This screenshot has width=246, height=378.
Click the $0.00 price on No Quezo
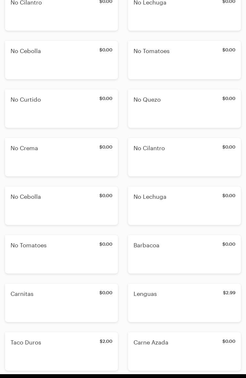tap(229, 98)
